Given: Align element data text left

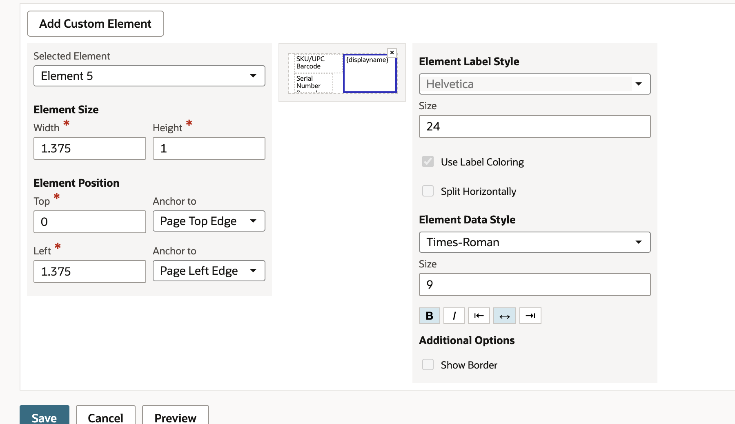Looking at the screenshot, I should 479,316.
